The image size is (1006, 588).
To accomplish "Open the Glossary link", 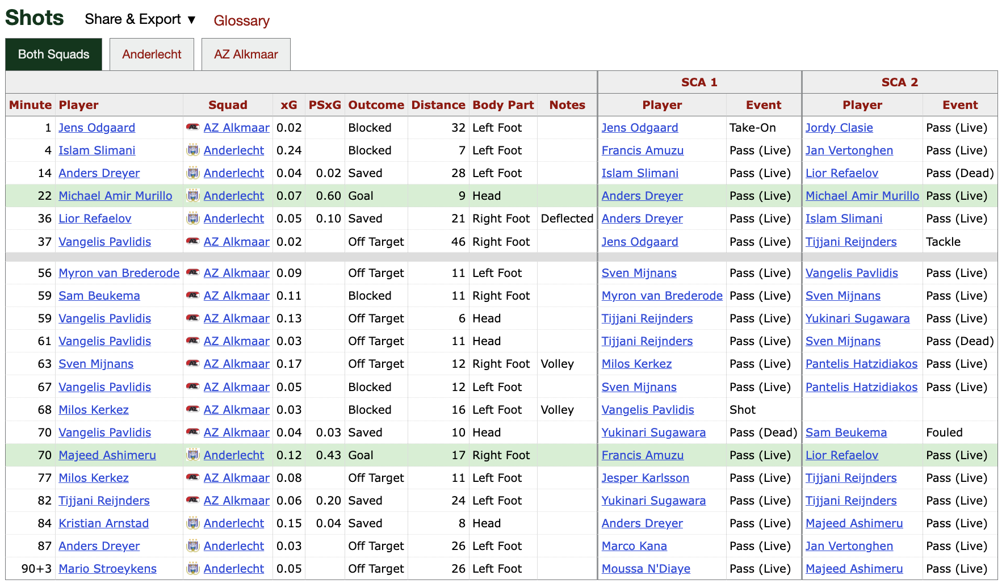I will 241,21.
